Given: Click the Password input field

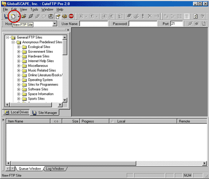Looking at the screenshot, I should point(143,24).
